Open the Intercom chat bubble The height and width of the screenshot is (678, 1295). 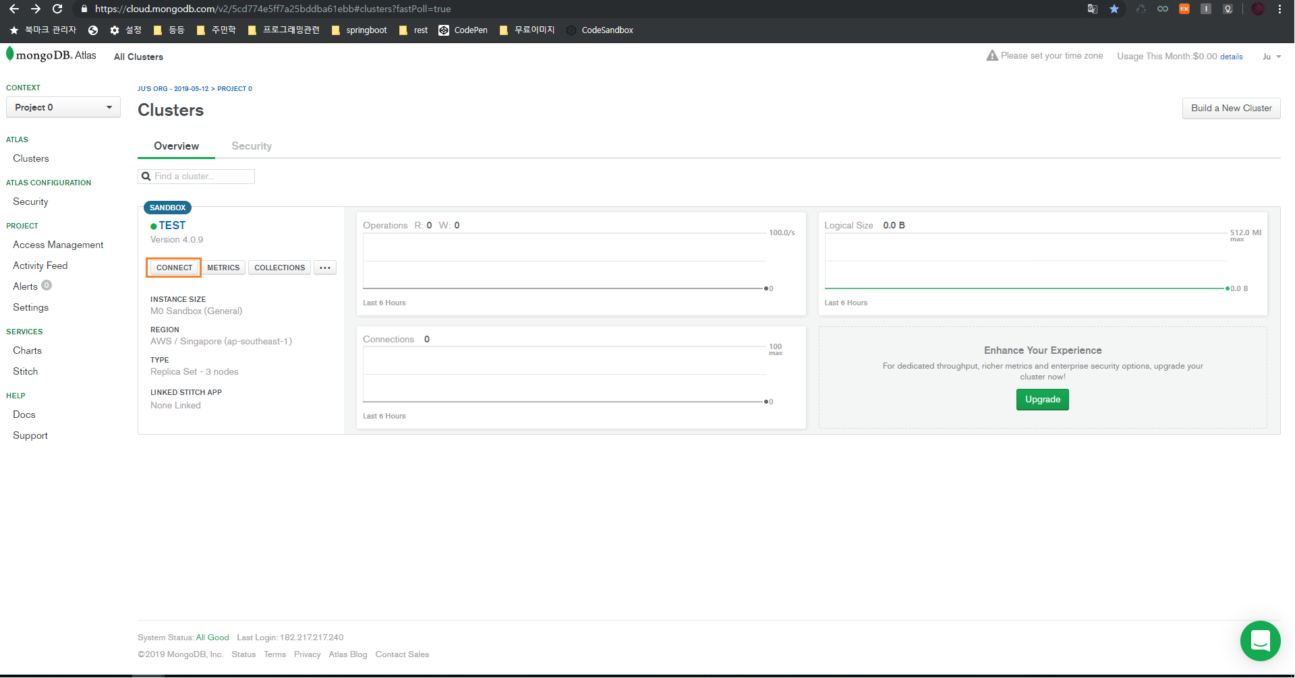coord(1260,640)
